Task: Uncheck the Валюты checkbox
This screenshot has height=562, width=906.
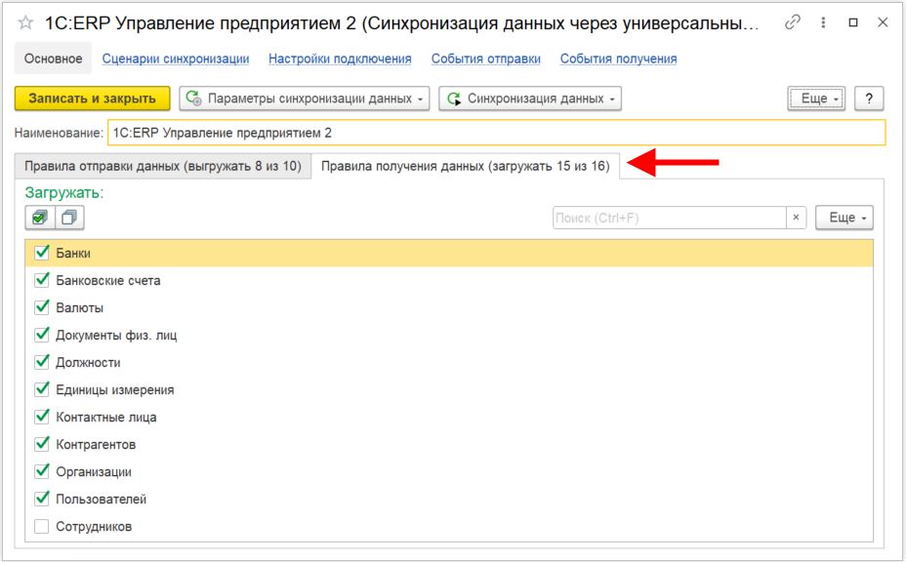Action: (x=42, y=307)
